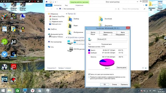
Task: Click the Explorer search box
Action: click(x=134, y=9)
